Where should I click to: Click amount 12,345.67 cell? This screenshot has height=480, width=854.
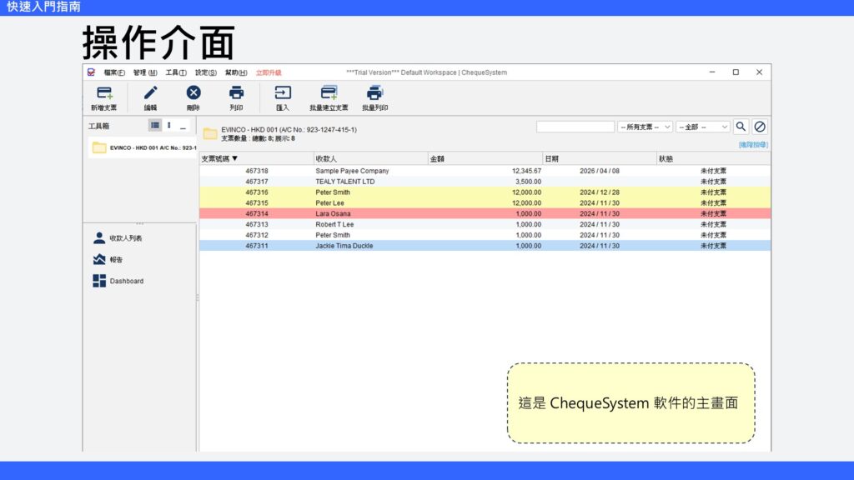click(x=527, y=171)
